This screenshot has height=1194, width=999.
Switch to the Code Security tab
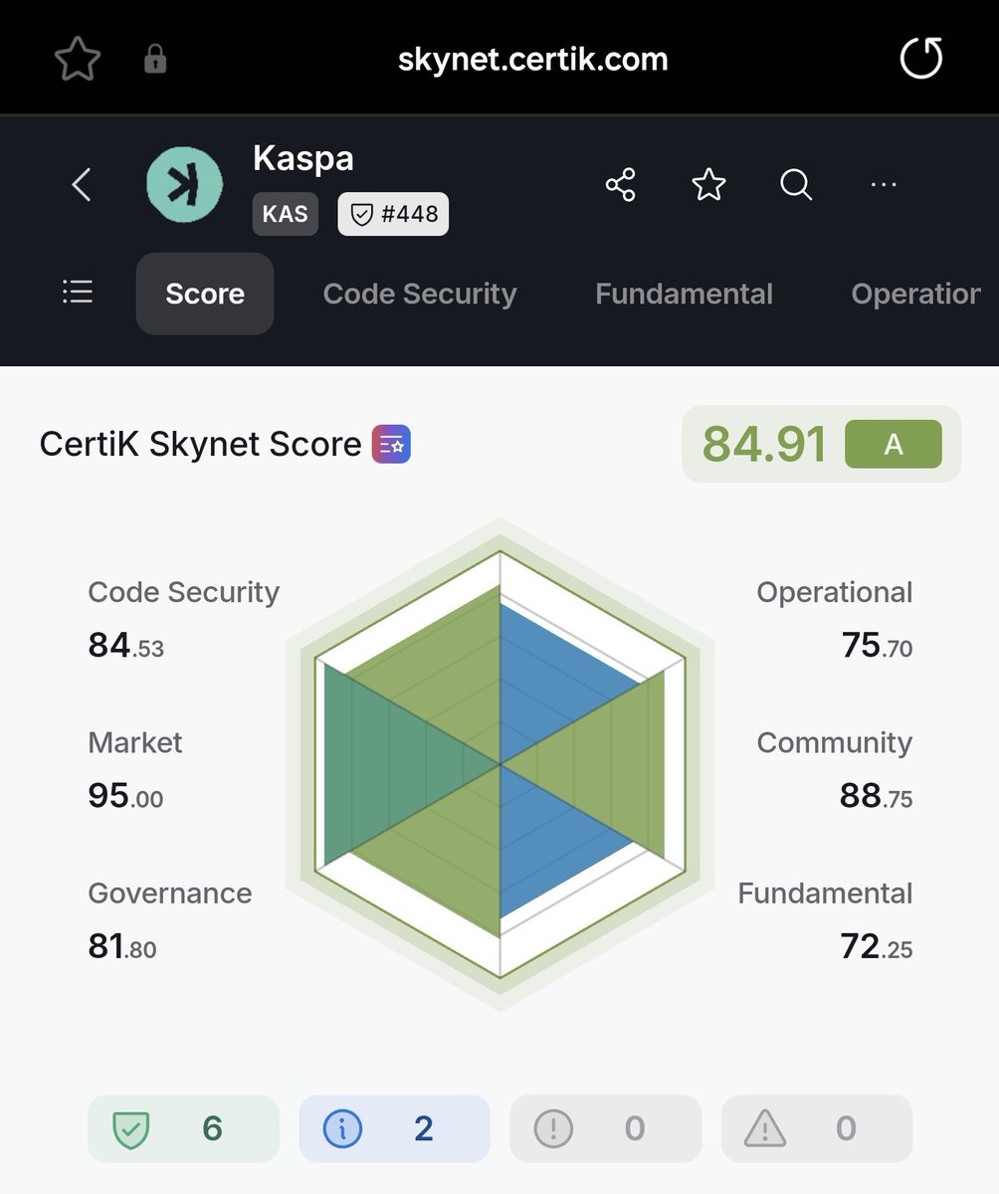click(x=419, y=294)
